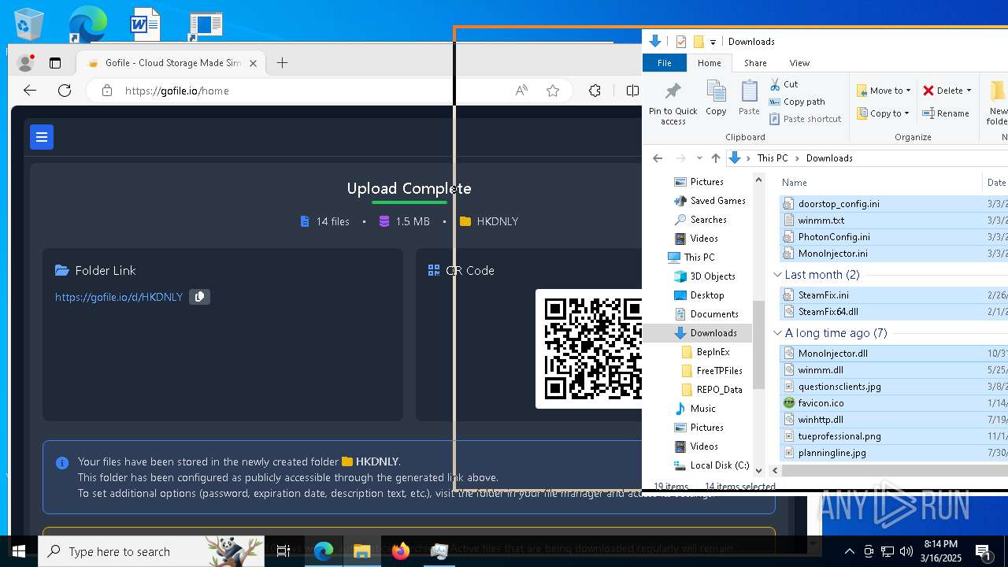Select FreeTPFiles folder in navigation tree
1008x567 pixels.
pyautogui.click(x=719, y=371)
